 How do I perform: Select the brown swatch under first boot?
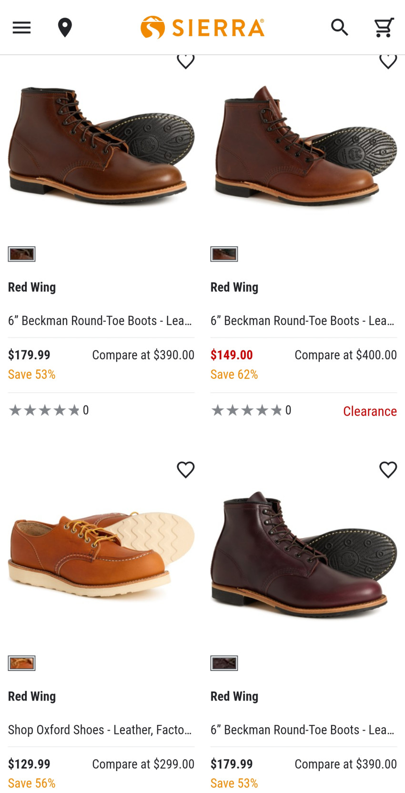click(21, 254)
